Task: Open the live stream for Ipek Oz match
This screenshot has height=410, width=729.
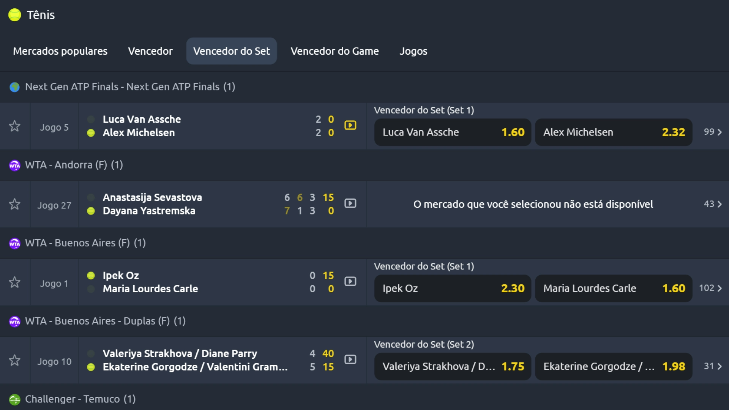Action: 350,282
